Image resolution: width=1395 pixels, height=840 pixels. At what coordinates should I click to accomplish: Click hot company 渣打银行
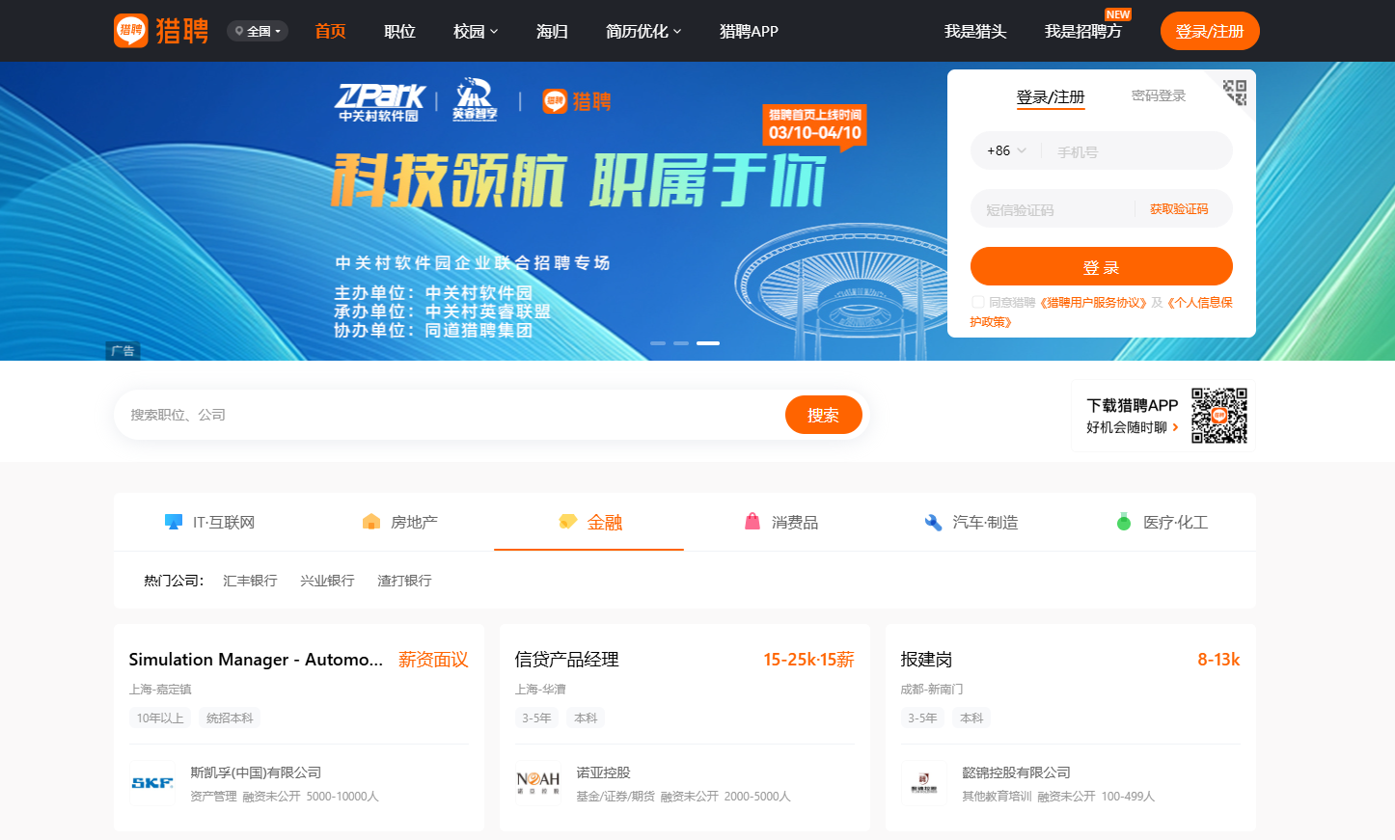[x=404, y=581]
